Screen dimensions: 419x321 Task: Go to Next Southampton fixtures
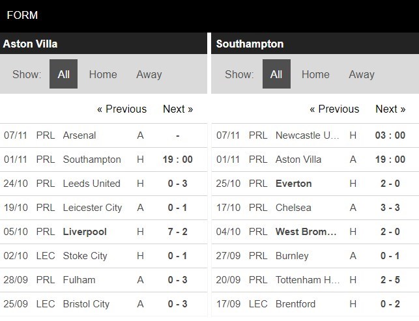tap(390, 109)
